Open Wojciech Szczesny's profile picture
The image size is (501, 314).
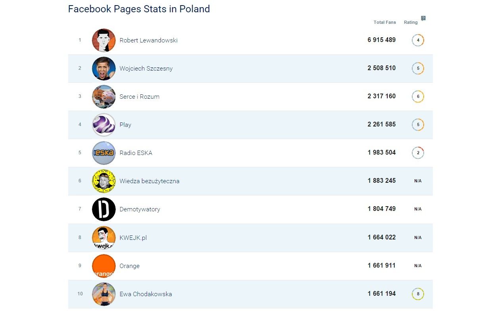pyautogui.click(x=104, y=69)
